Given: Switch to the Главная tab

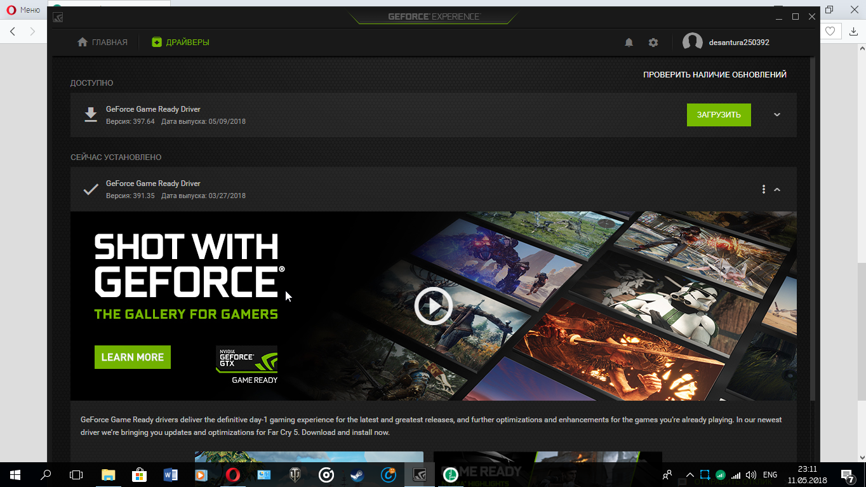Looking at the screenshot, I should coord(102,43).
